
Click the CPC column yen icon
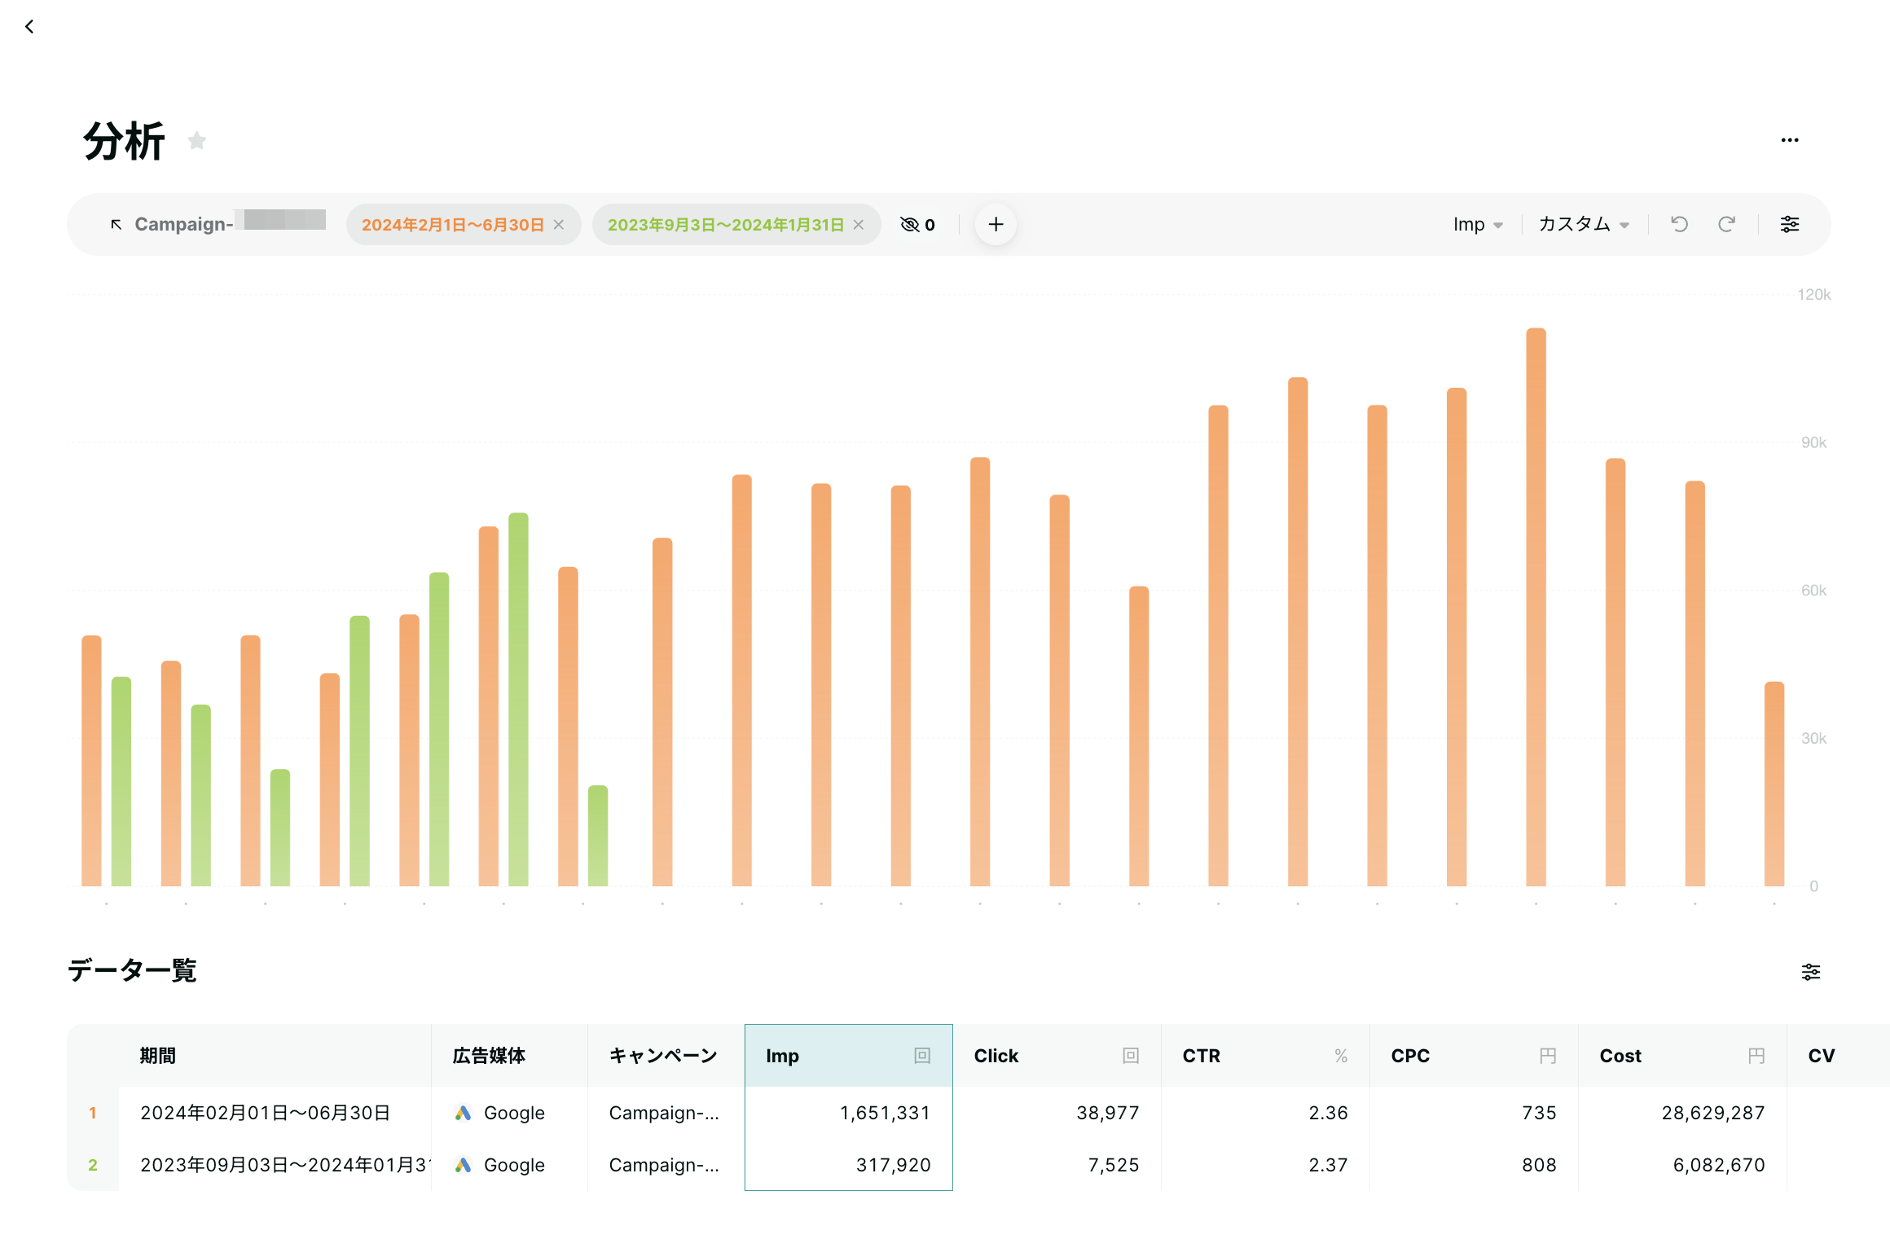(x=1548, y=1056)
